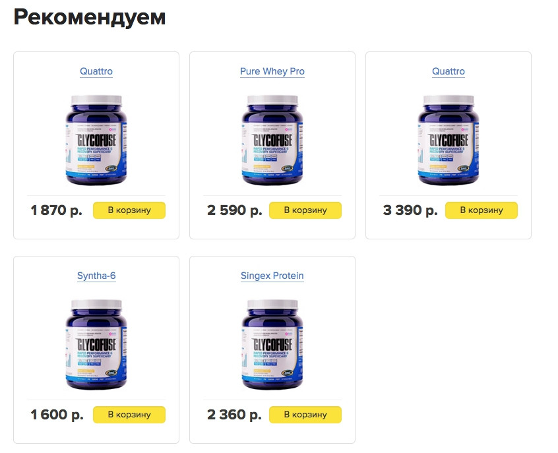Click the product image of 3 390 р. Quattro
This screenshot has width=558, height=453.
449,140
